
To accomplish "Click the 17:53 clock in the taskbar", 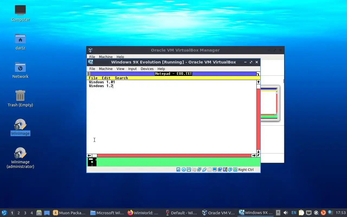I will click(340, 213).
